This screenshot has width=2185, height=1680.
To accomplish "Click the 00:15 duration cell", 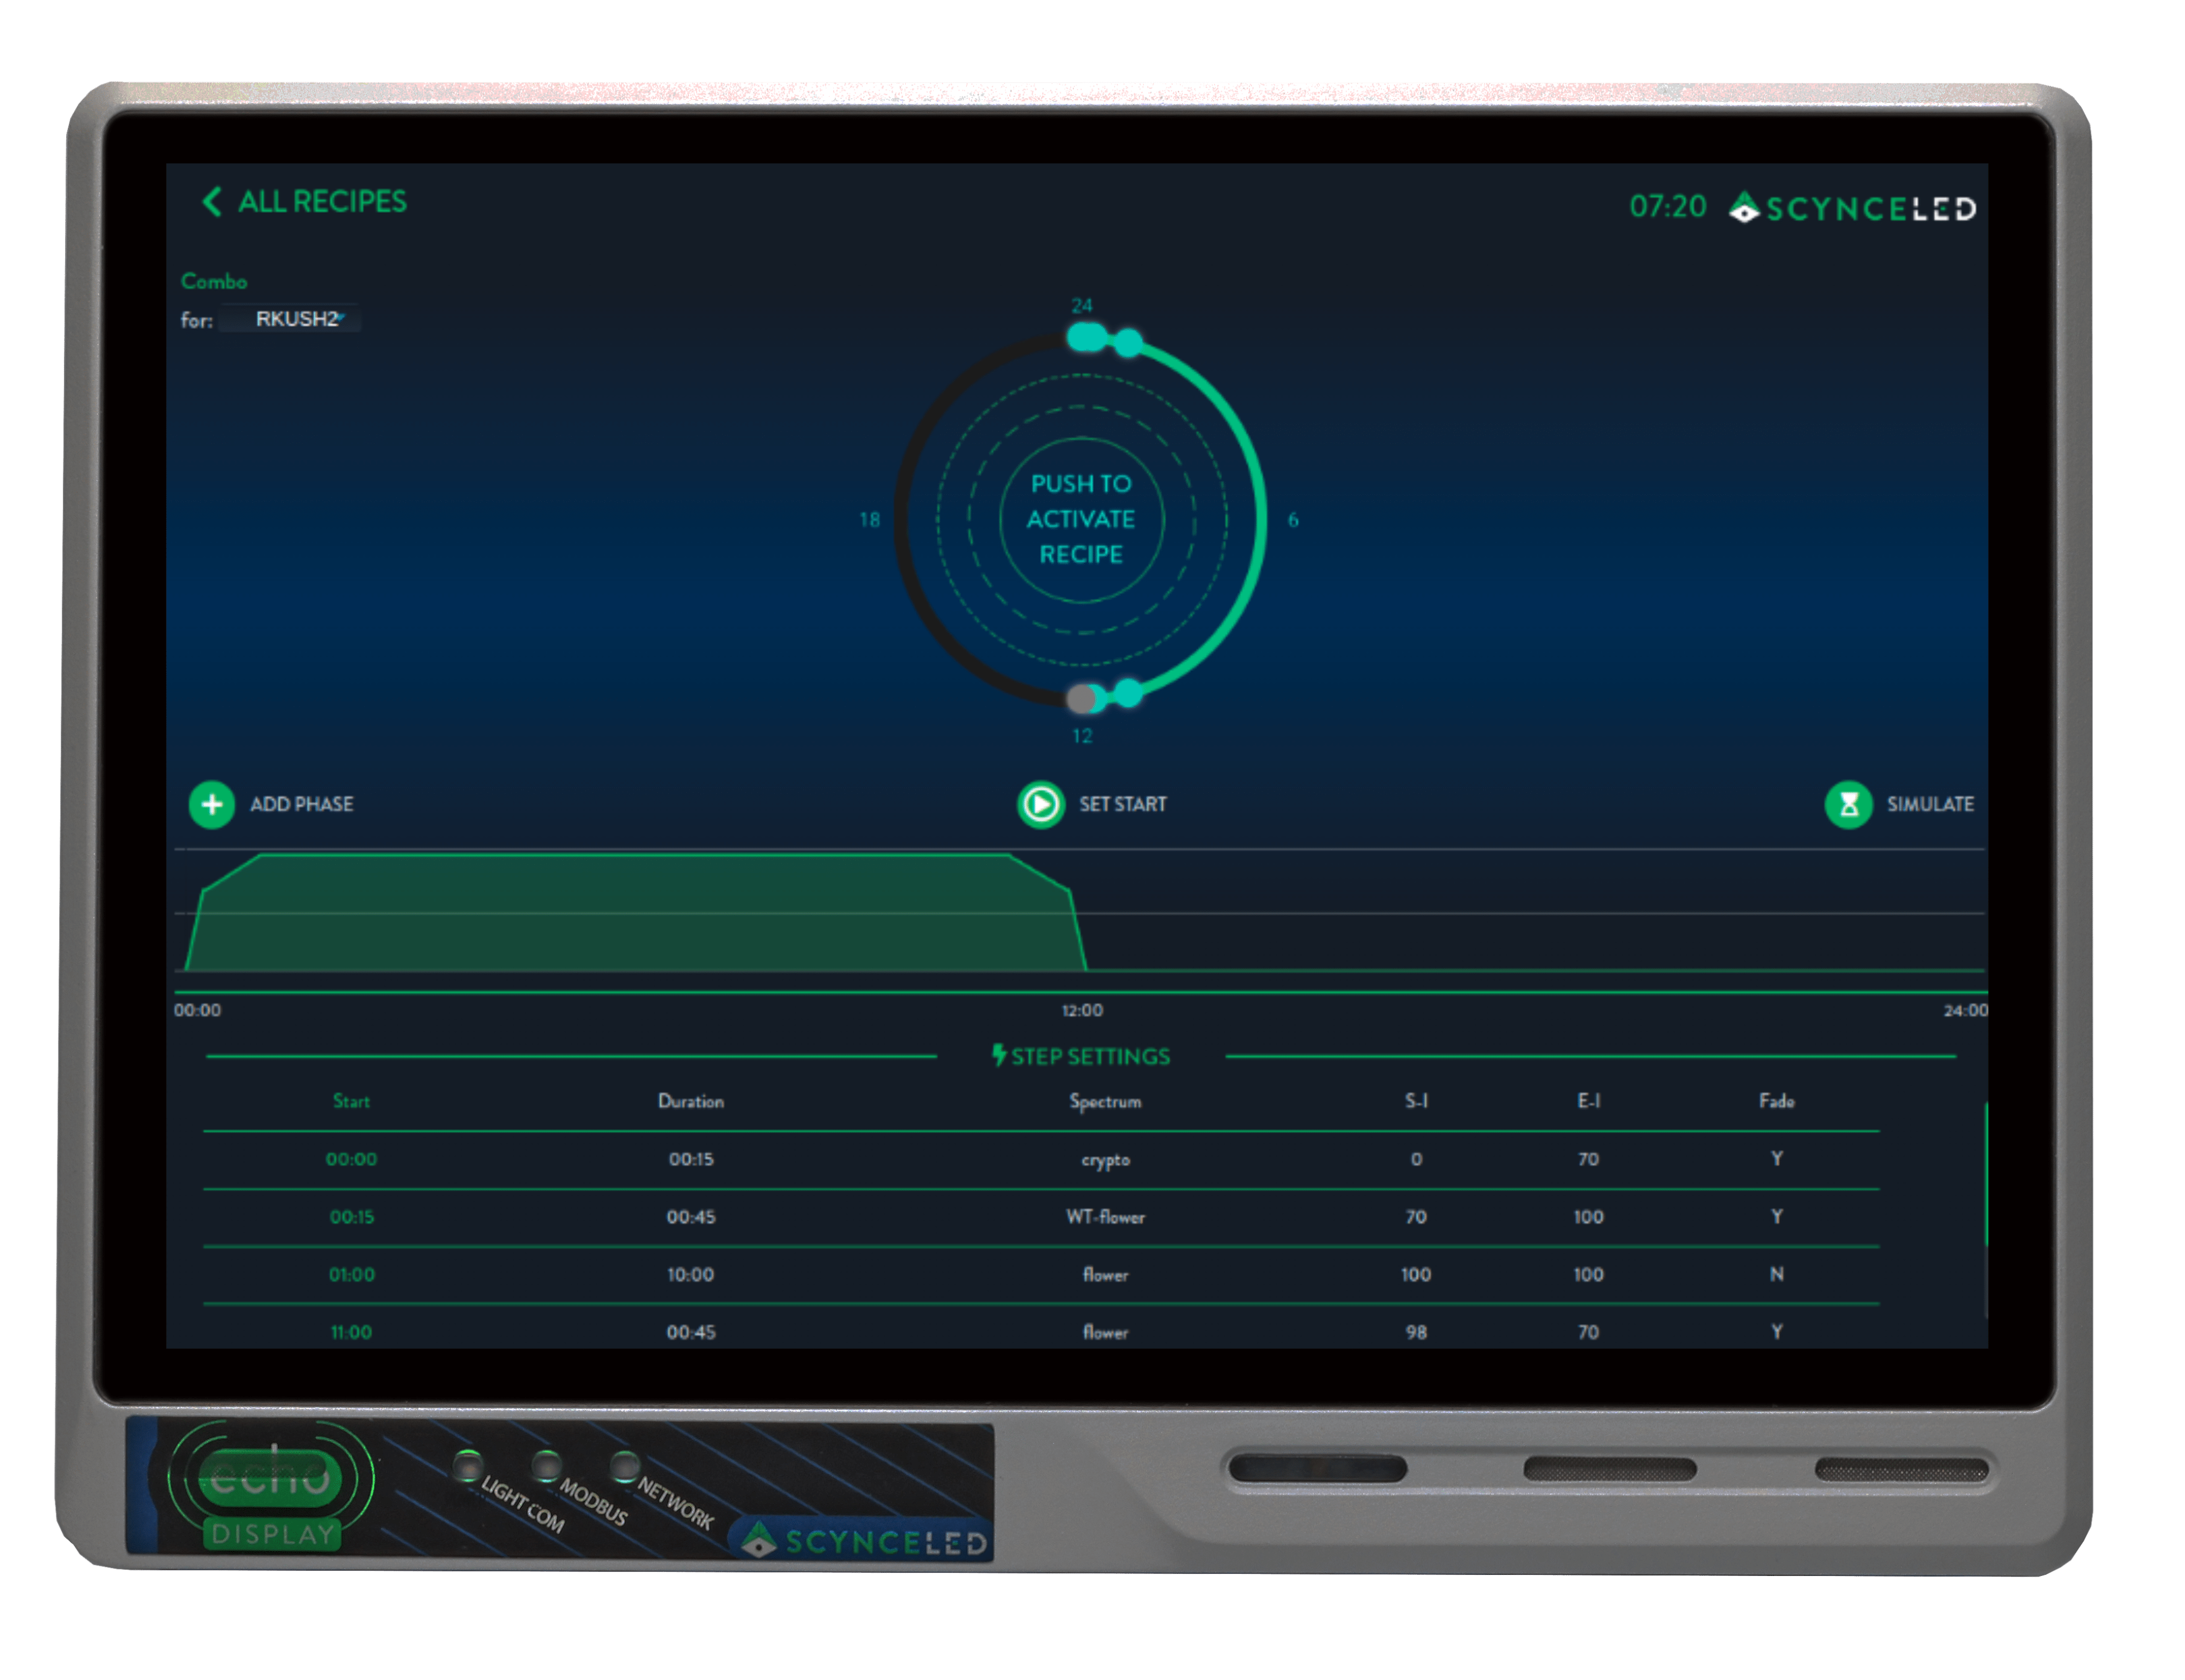I will (691, 1159).
